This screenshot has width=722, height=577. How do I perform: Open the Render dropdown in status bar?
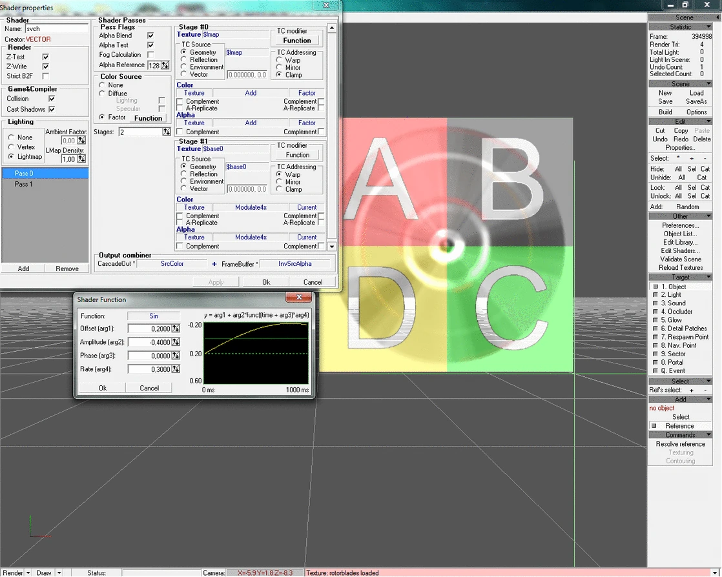28,573
